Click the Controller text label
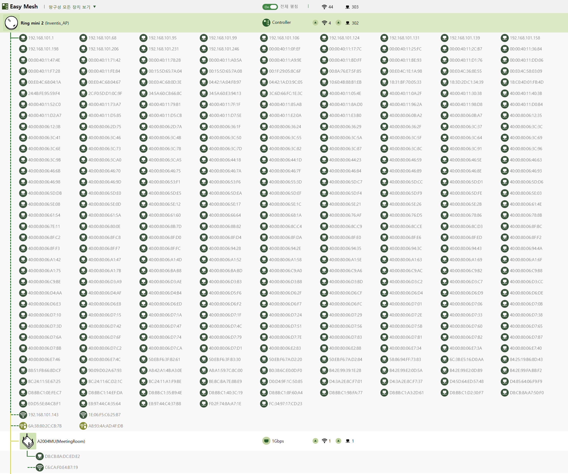This screenshot has width=568, height=474. [282, 23]
